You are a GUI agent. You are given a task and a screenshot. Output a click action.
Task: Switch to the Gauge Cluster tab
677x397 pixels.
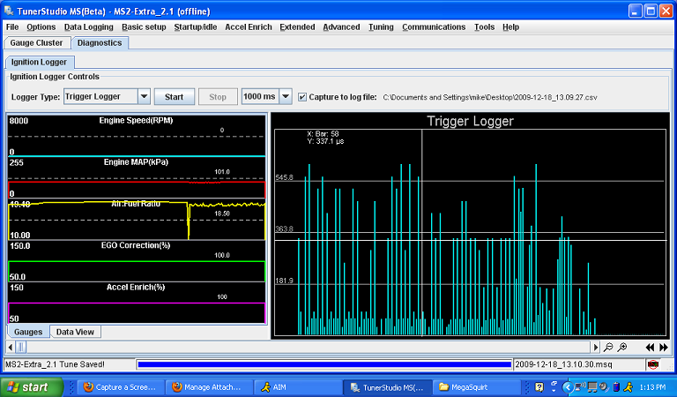point(36,42)
